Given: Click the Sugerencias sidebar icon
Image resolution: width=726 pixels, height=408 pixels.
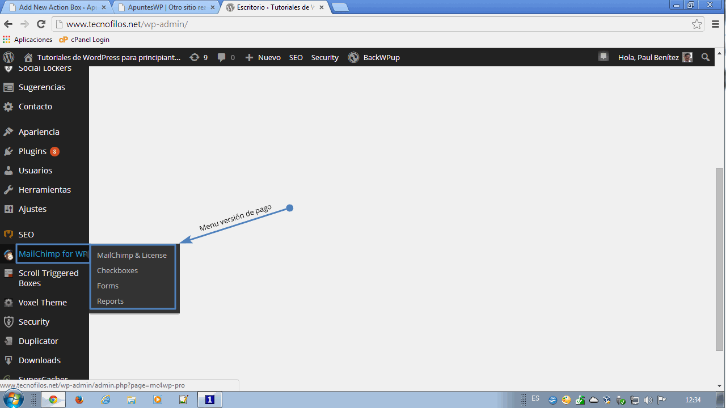Looking at the screenshot, I should (9, 87).
